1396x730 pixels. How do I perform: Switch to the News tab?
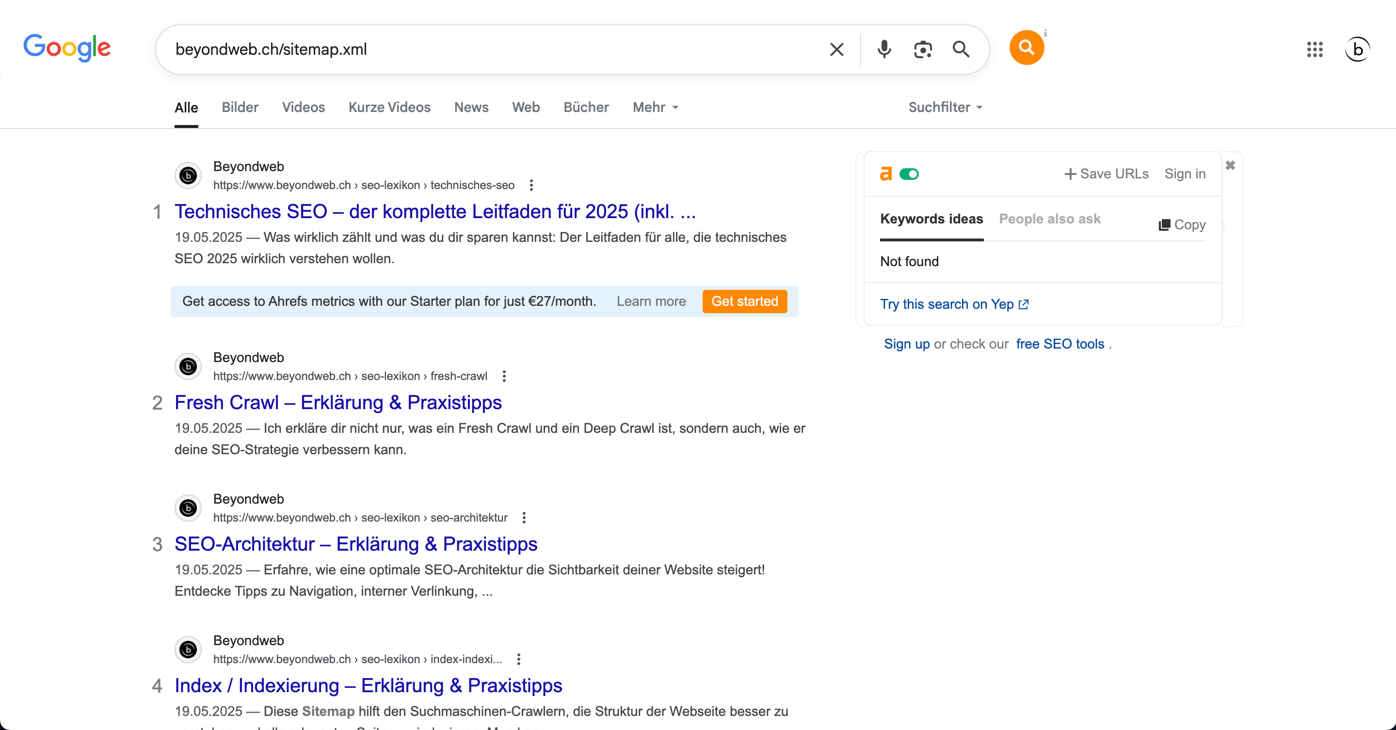(471, 107)
